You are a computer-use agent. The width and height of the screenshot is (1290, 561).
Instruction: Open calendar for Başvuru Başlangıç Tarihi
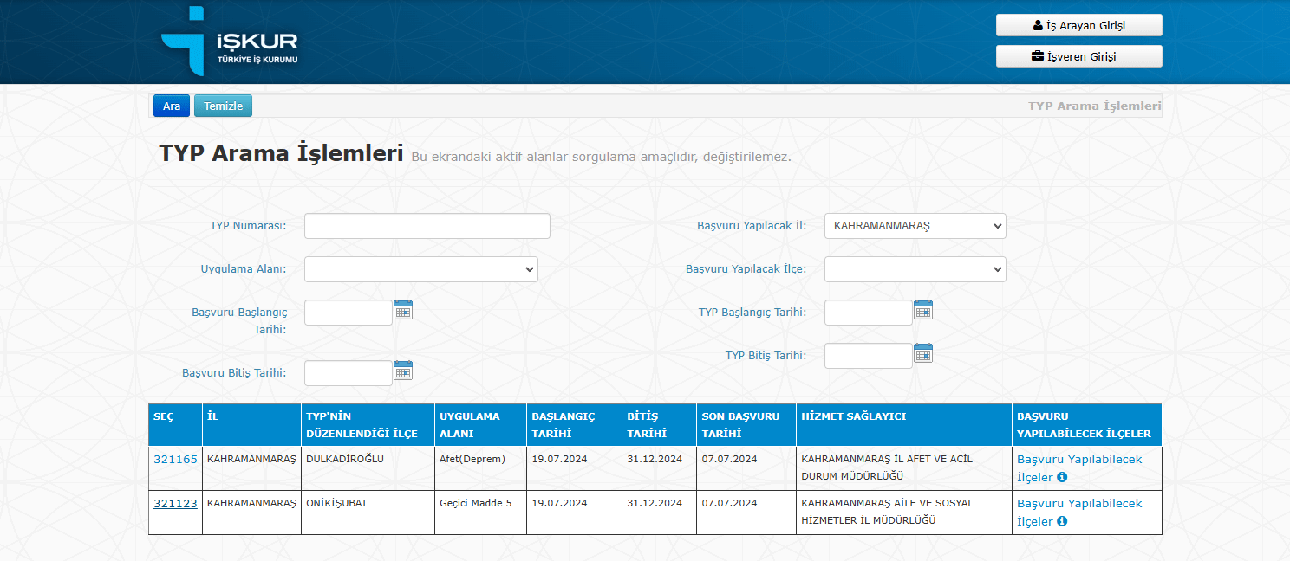[x=403, y=310]
